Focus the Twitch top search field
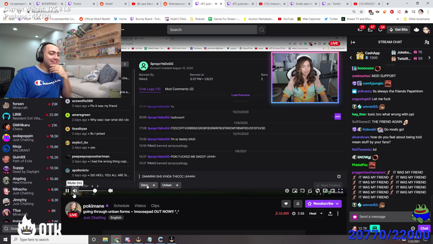The width and height of the screenshot is (433, 244). pyautogui.click(x=212, y=30)
